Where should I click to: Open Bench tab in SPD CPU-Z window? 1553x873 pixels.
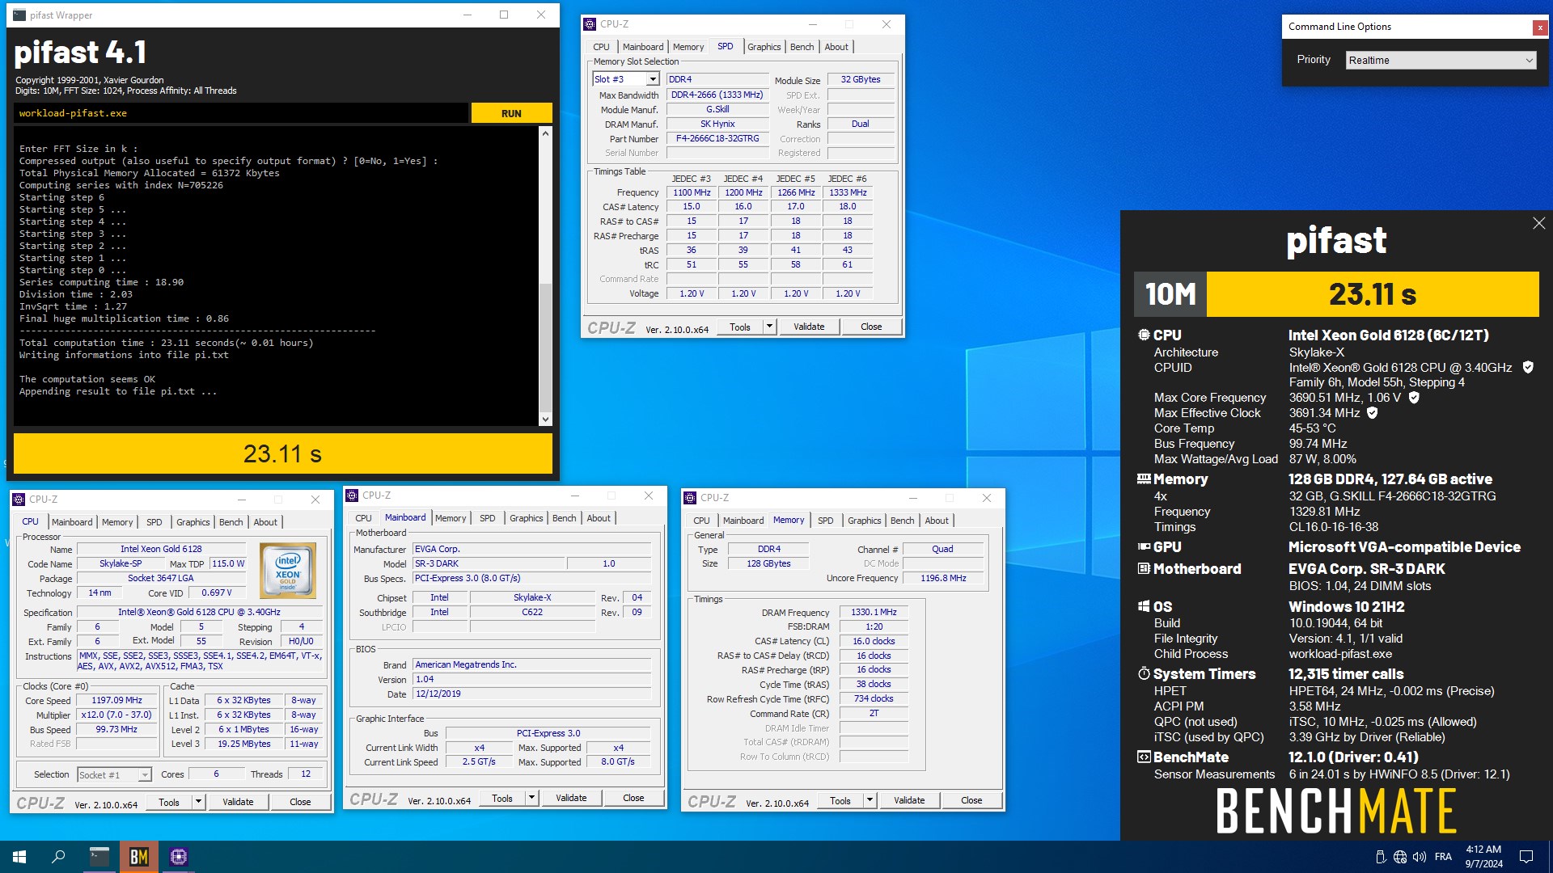point(802,47)
